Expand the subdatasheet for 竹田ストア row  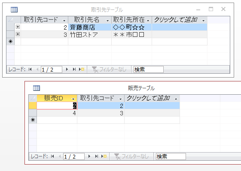pyautogui.click(x=18, y=34)
